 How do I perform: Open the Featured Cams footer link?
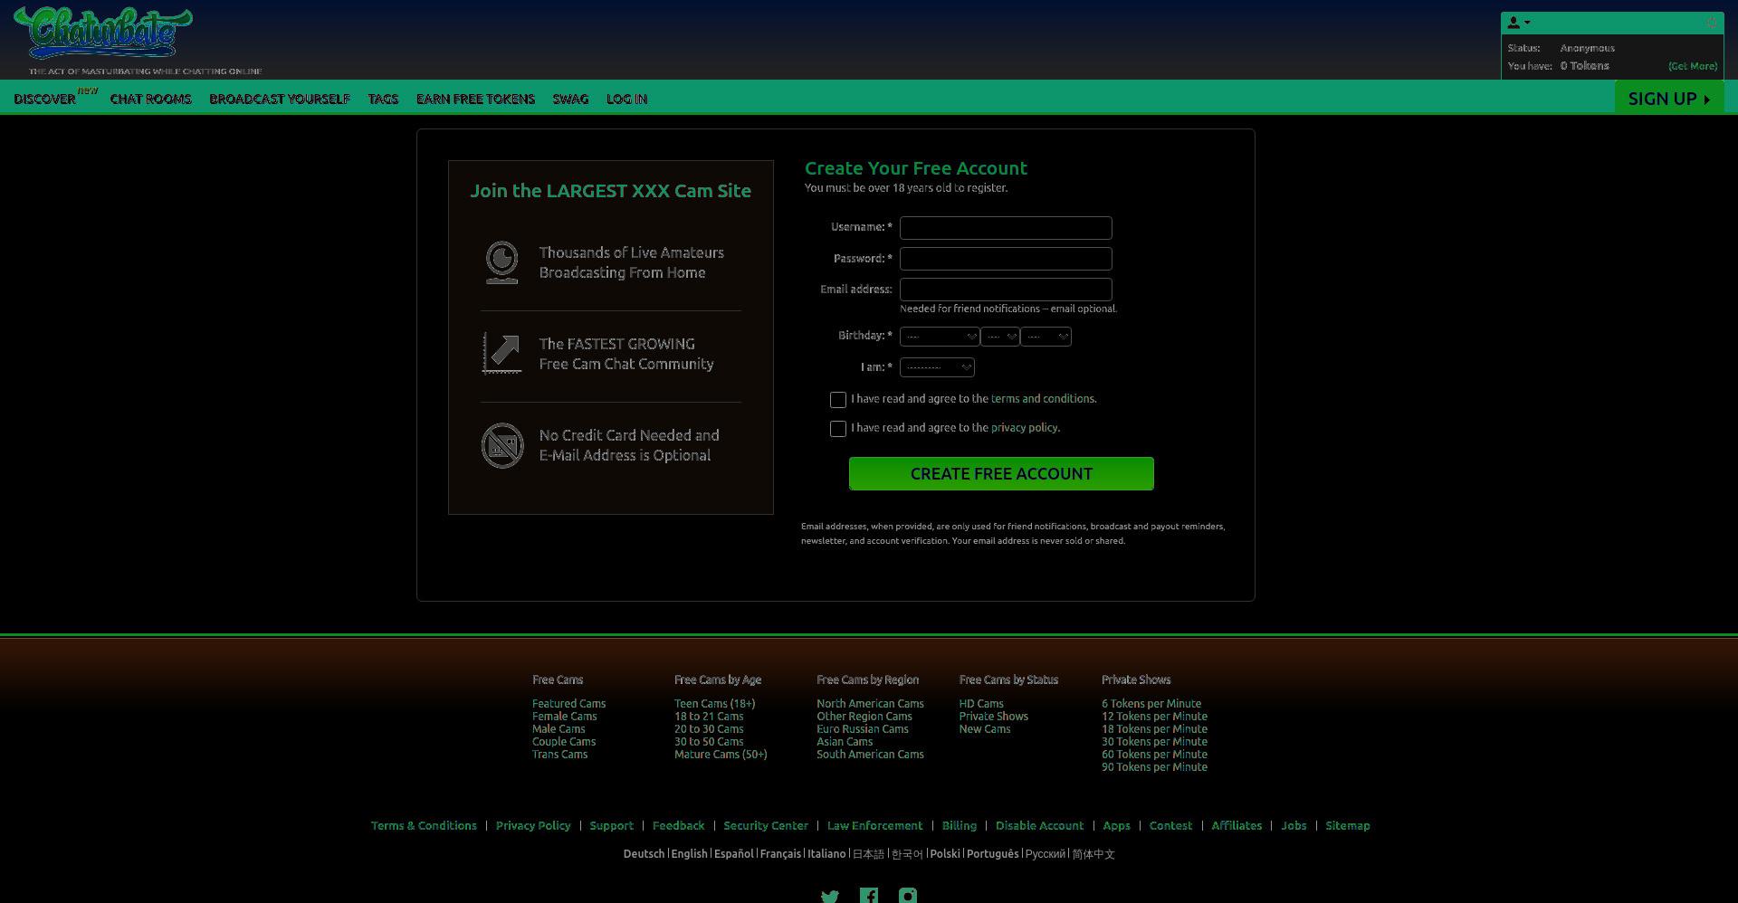point(568,704)
